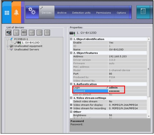Screen dimensions: 154x135
Task: Click the Unallocated equipment icon
Action: click(12, 46)
